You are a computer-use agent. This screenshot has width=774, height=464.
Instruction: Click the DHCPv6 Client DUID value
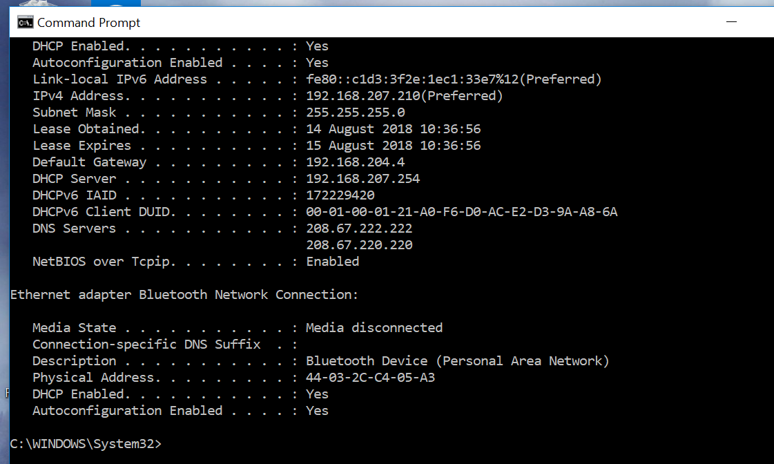point(462,212)
